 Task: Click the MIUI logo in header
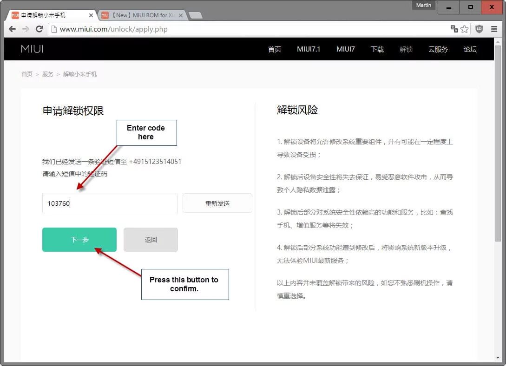pos(32,49)
